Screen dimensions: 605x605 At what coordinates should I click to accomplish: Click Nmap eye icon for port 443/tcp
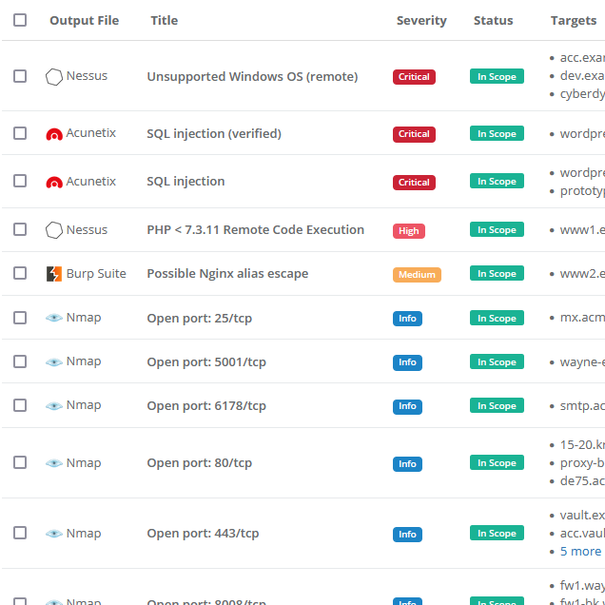[54, 534]
